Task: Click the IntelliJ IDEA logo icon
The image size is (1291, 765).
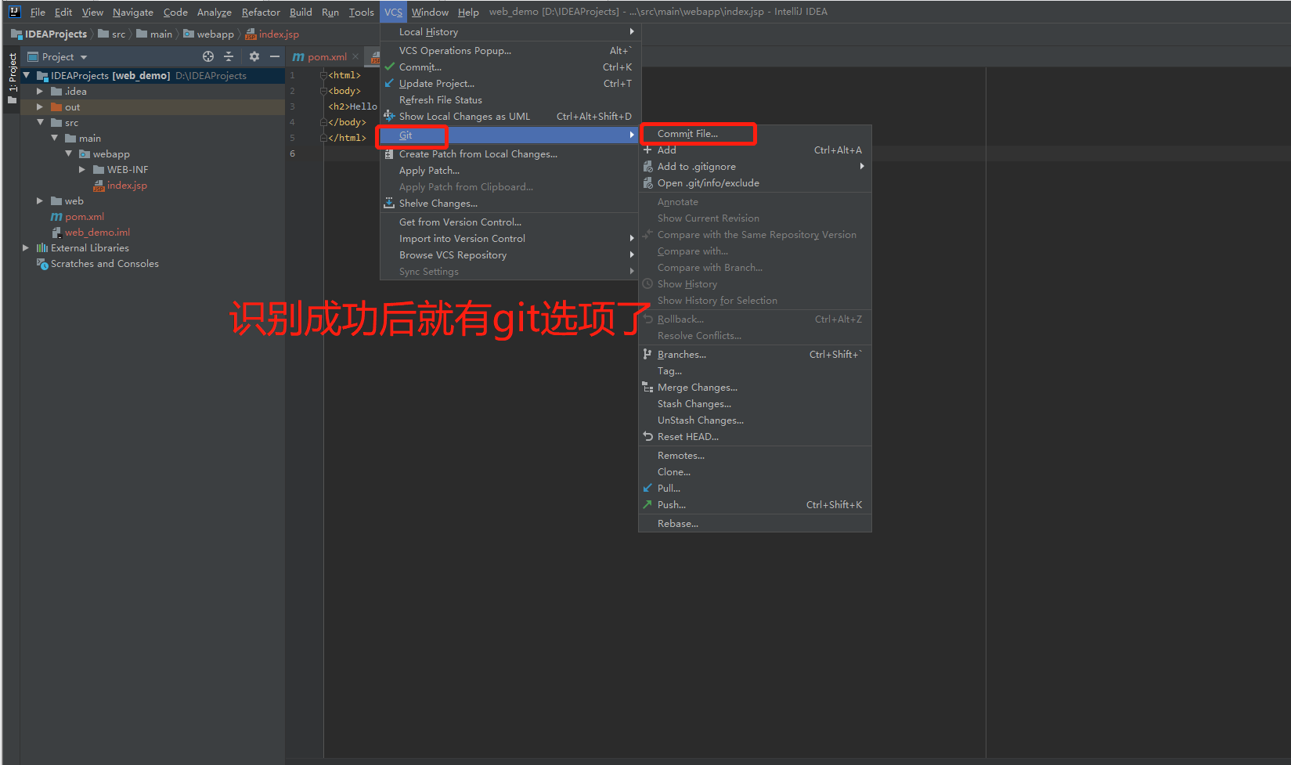Action: point(14,12)
